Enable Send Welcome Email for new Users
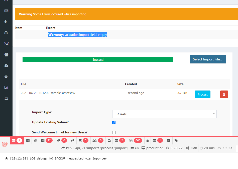This screenshot has width=238, height=169. point(114,132)
